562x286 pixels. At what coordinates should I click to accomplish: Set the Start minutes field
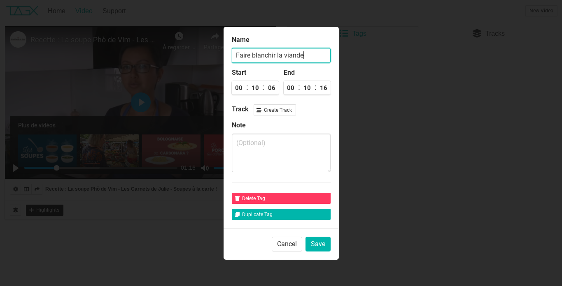pos(255,88)
